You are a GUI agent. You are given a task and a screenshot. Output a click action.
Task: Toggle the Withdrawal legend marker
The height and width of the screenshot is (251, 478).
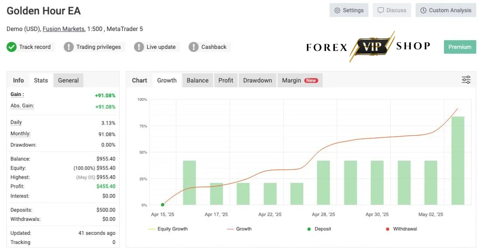[401, 229]
